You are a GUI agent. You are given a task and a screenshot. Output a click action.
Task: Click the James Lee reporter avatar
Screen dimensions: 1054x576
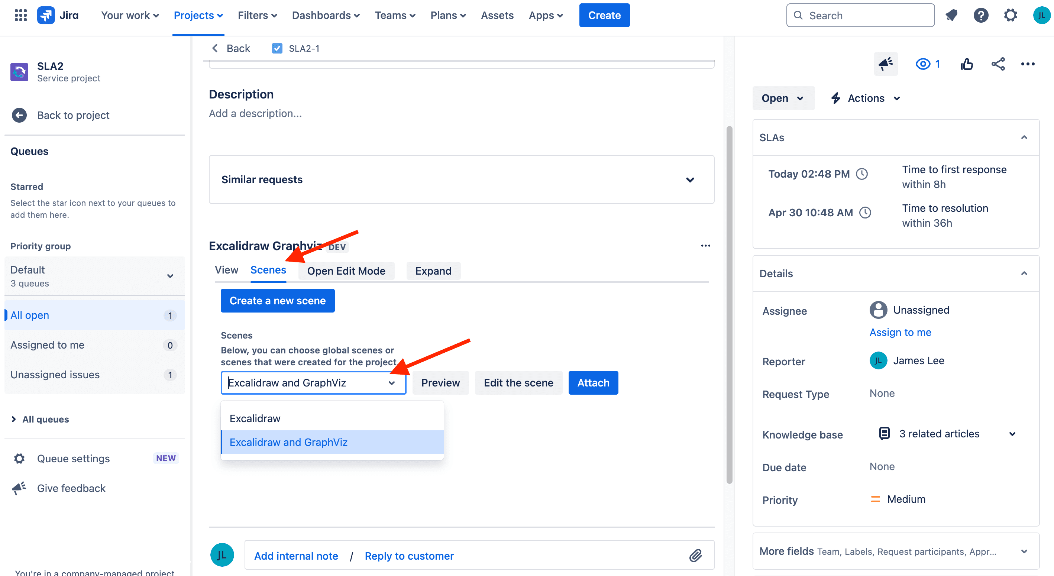[878, 360]
